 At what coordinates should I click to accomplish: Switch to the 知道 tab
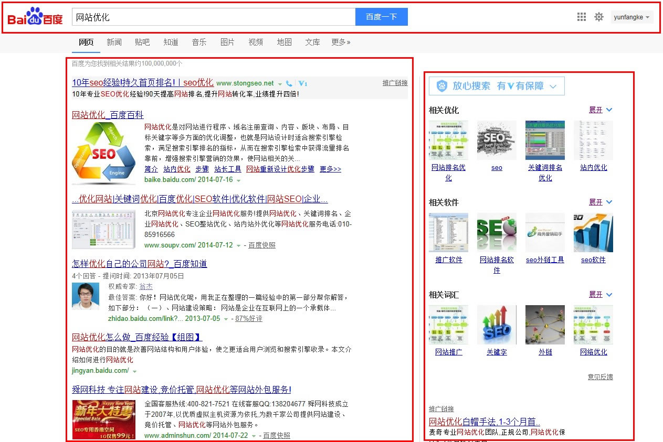pyautogui.click(x=171, y=42)
